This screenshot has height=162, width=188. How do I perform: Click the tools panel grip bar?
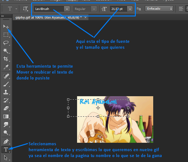point(6,20)
